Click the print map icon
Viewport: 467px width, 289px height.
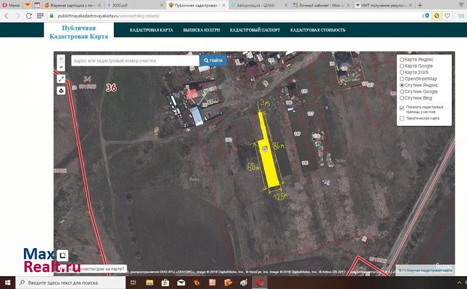tap(61, 90)
